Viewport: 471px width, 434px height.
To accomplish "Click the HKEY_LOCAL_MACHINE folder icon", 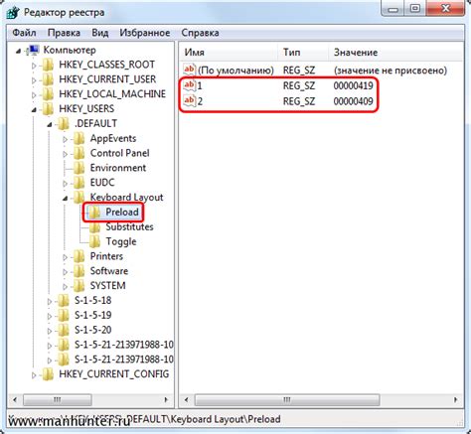I will pyautogui.click(x=48, y=94).
